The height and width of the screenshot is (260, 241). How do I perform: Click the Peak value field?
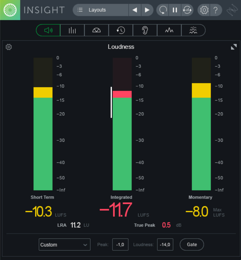click(x=120, y=245)
